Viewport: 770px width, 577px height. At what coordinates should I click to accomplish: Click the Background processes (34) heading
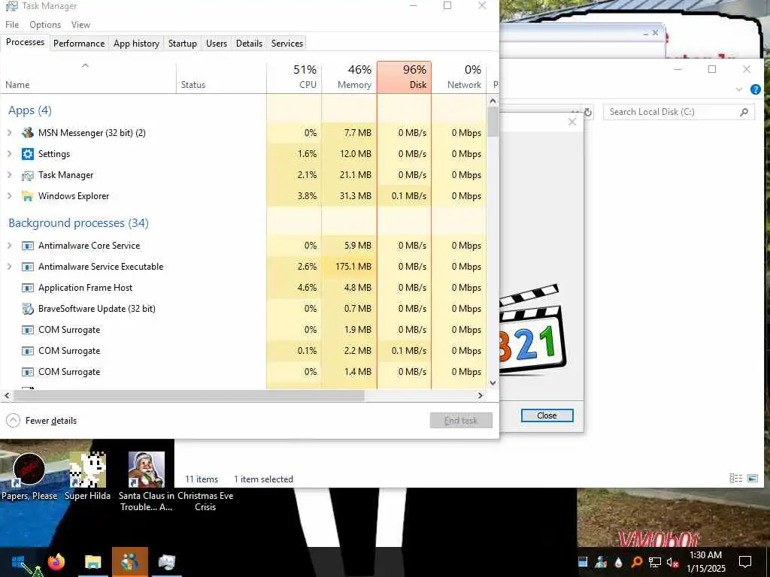tap(78, 222)
